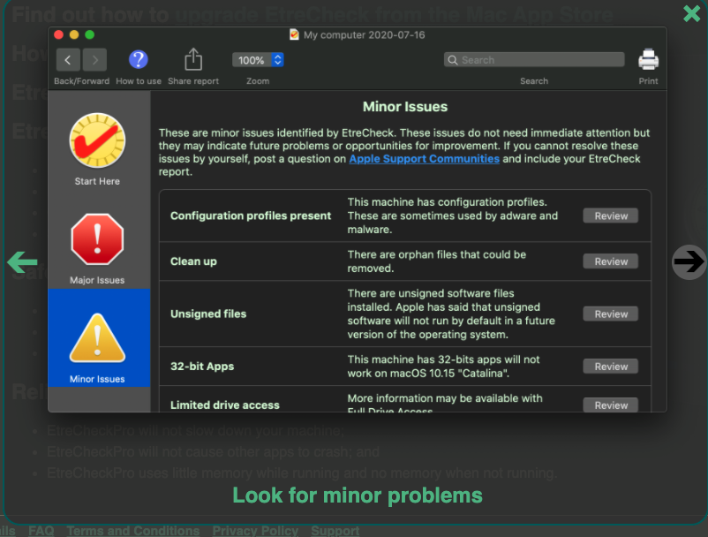
Task: Open the FAQ footer link
Action: [x=41, y=530]
